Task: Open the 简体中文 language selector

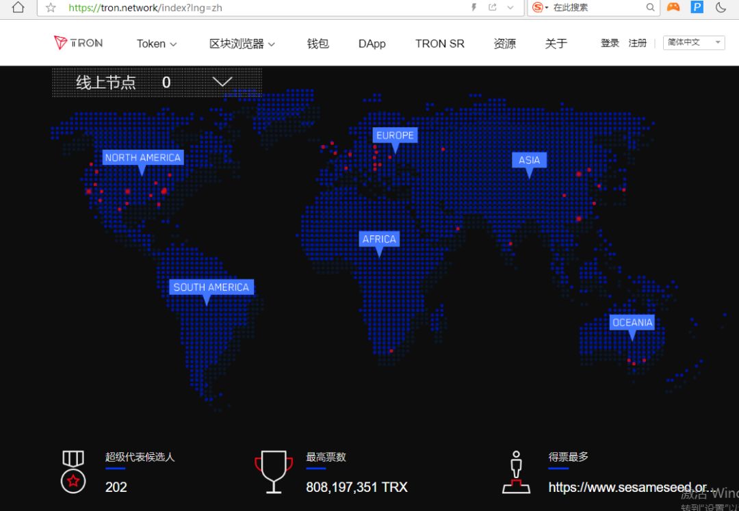Action: point(694,42)
